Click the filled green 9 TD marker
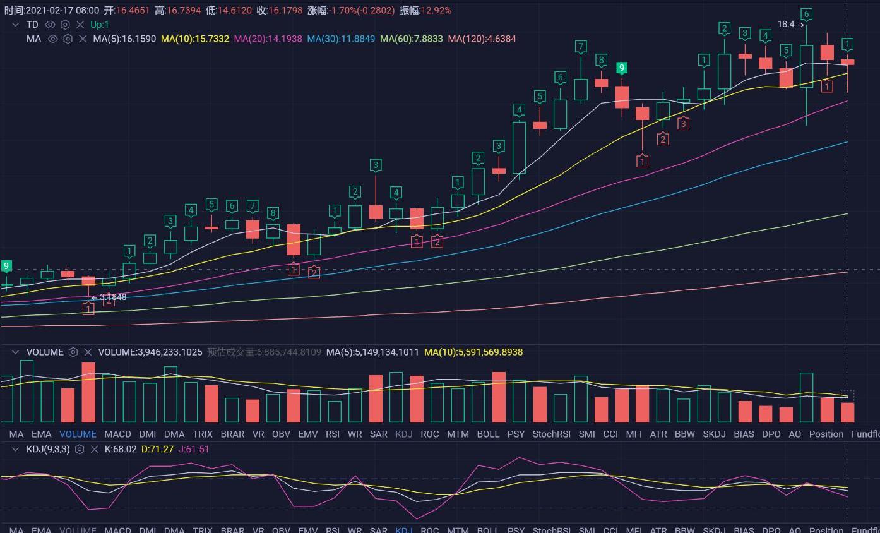This screenshot has height=533, width=880. (622, 68)
